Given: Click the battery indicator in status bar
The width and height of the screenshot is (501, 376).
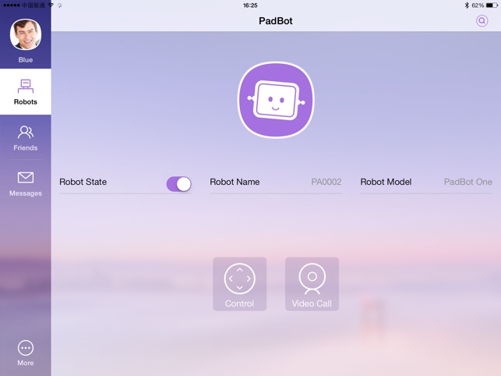Looking at the screenshot, I should coord(492,5).
